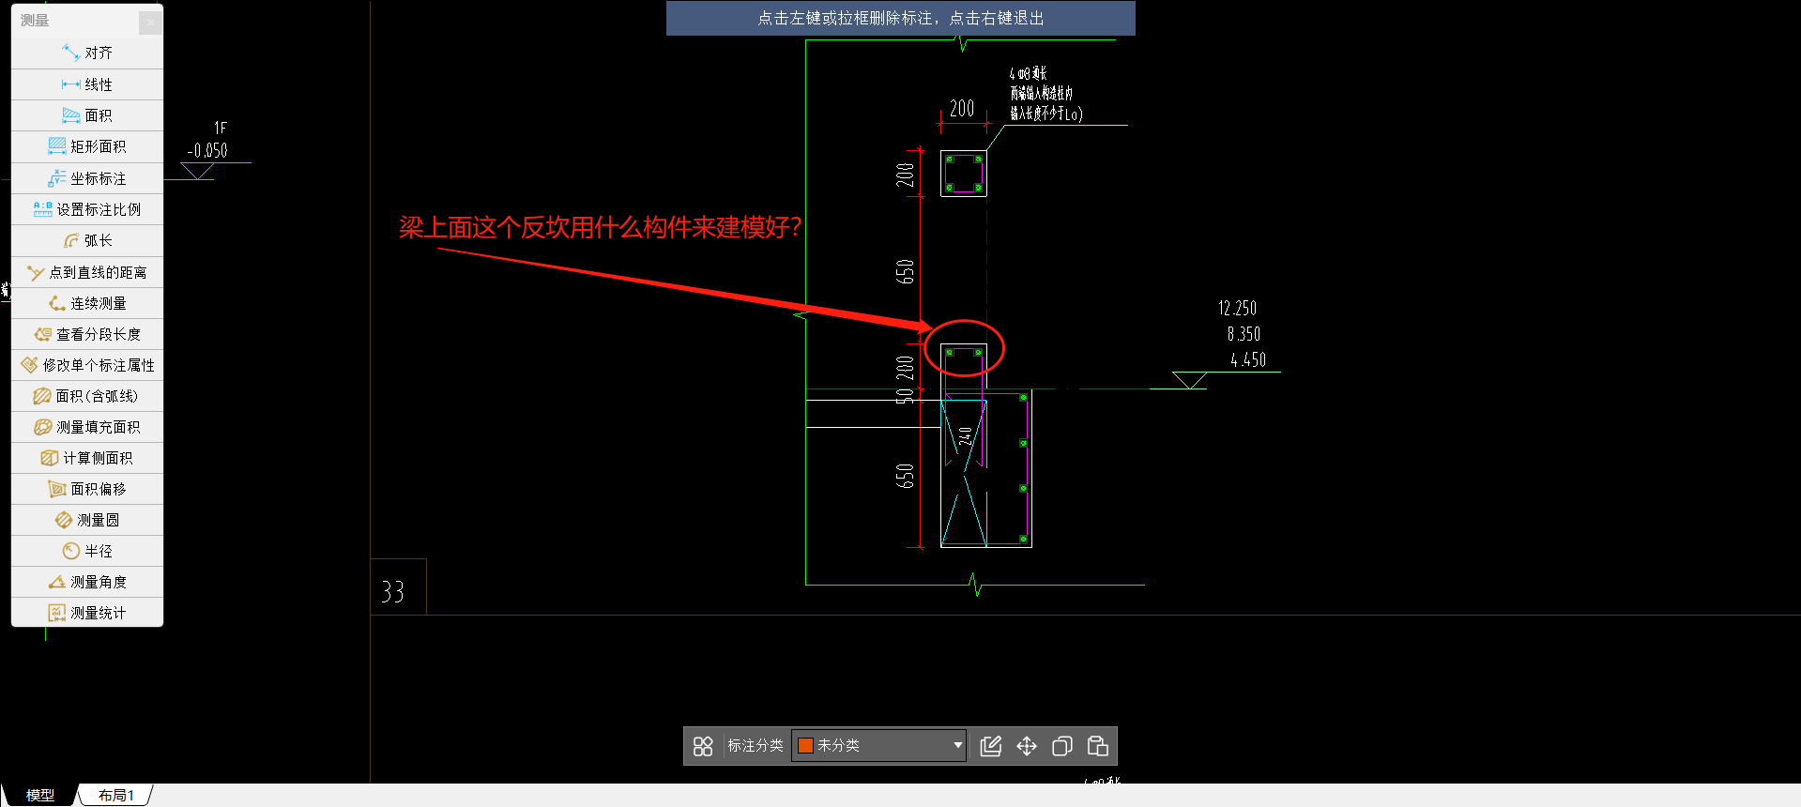Pick the 矩形面积 rectangle area tool
1801x807 pixels.
(x=87, y=146)
